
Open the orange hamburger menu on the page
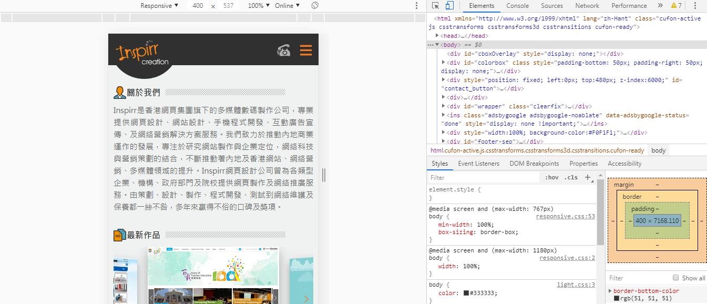coord(306,50)
